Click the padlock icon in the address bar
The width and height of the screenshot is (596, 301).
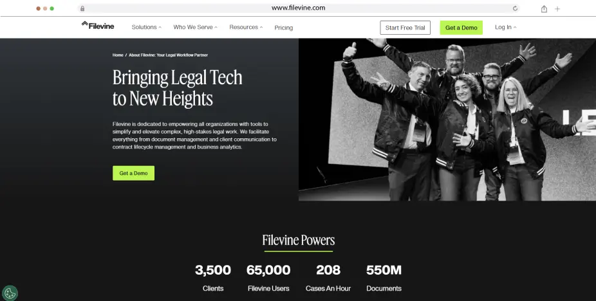(82, 8)
